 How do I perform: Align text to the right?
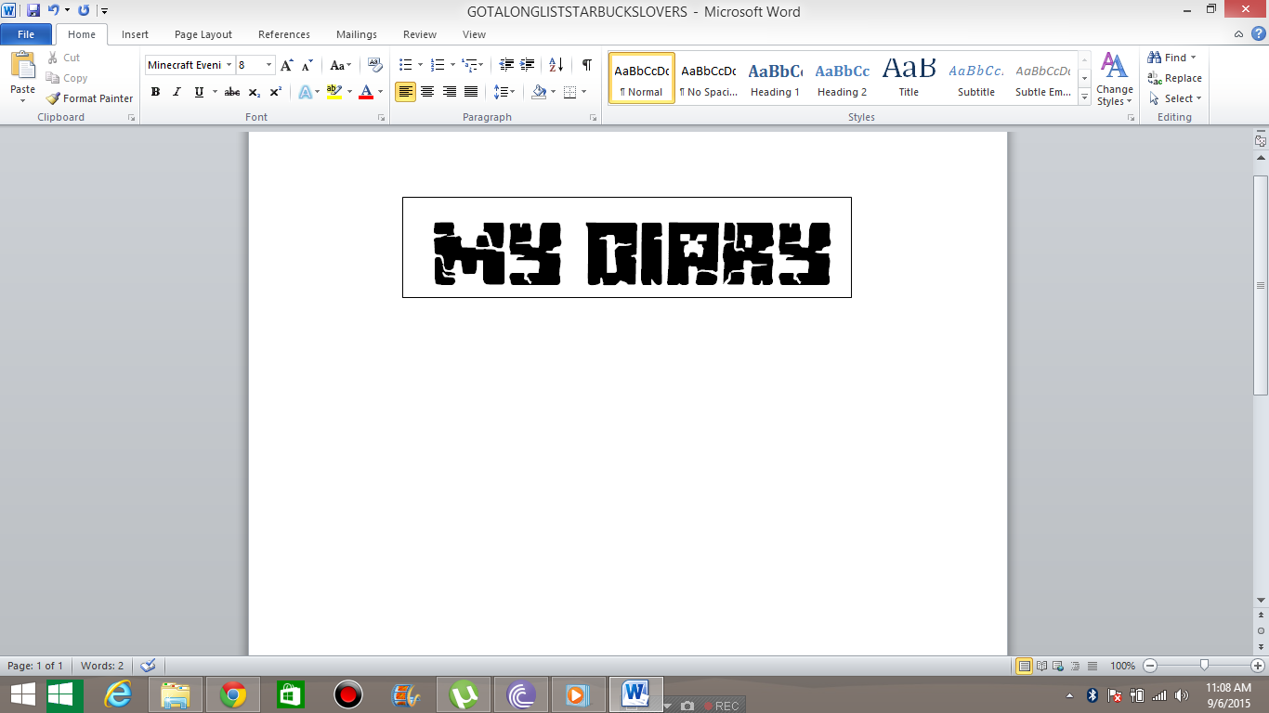click(450, 92)
